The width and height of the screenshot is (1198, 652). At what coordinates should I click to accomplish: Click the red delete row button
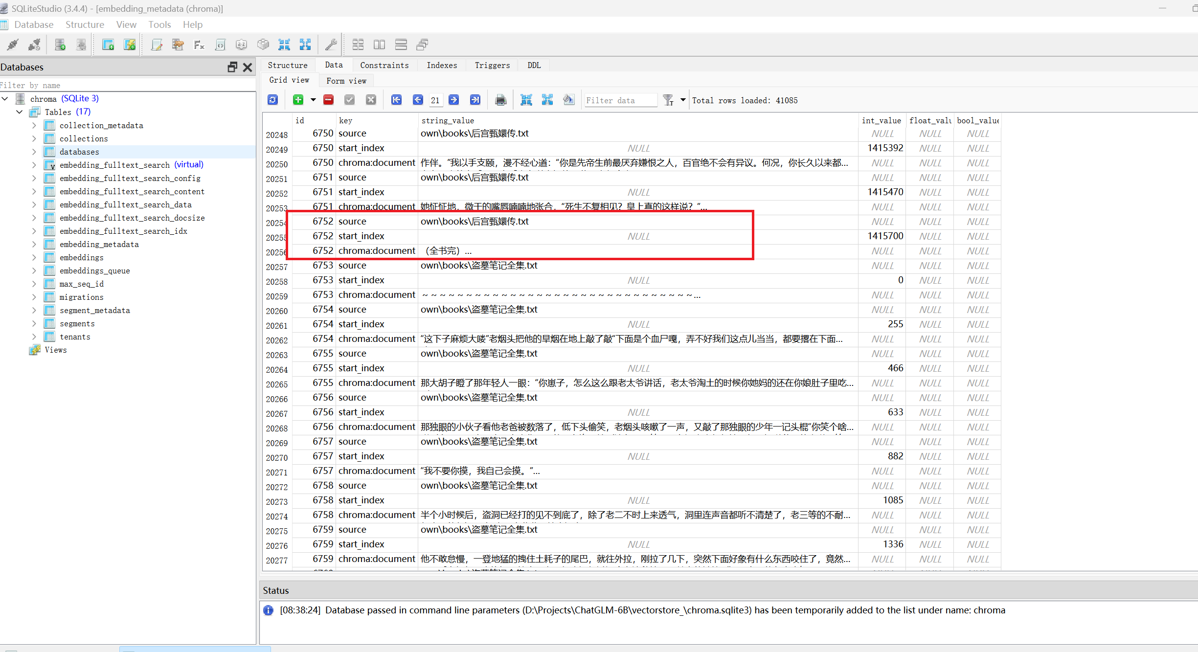pyautogui.click(x=329, y=100)
